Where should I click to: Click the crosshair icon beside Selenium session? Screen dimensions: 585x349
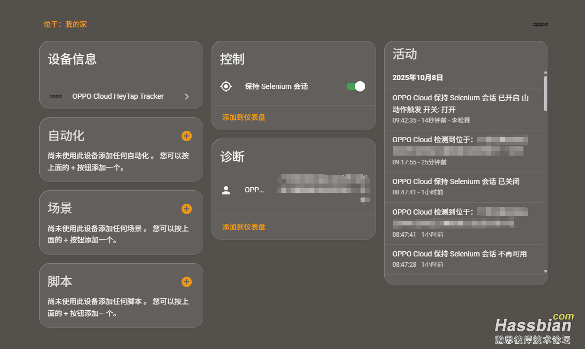click(x=226, y=86)
